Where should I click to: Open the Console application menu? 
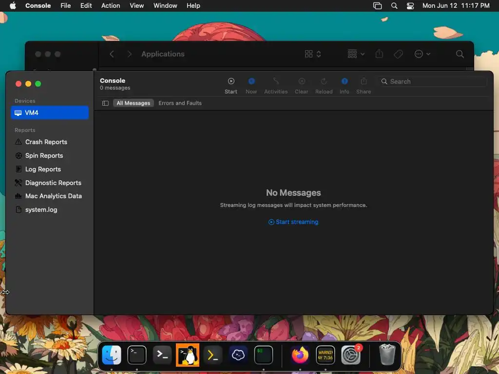pyautogui.click(x=38, y=6)
